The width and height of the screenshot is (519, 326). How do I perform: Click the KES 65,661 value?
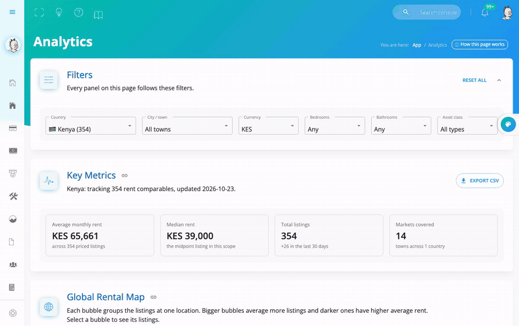pyautogui.click(x=75, y=236)
